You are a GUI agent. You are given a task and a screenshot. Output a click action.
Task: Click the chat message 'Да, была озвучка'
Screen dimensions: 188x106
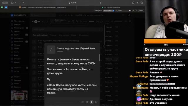[x=161, y=99]
